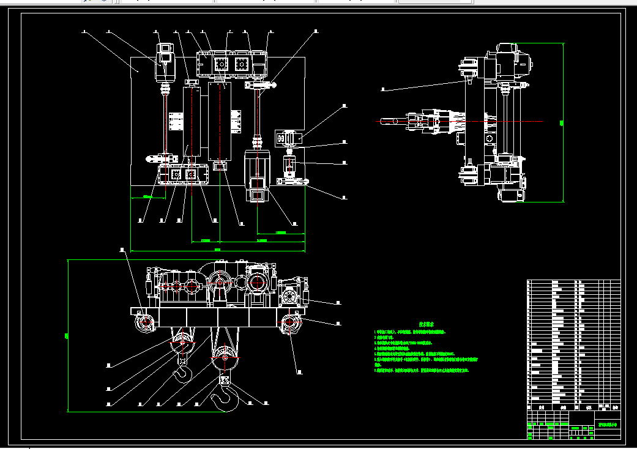637x449 pixels.
Task: Select the overall-width dimension line below the plan view
Action: click(218, 251)
